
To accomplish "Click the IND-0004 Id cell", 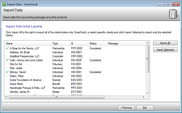I will point(76,68).
